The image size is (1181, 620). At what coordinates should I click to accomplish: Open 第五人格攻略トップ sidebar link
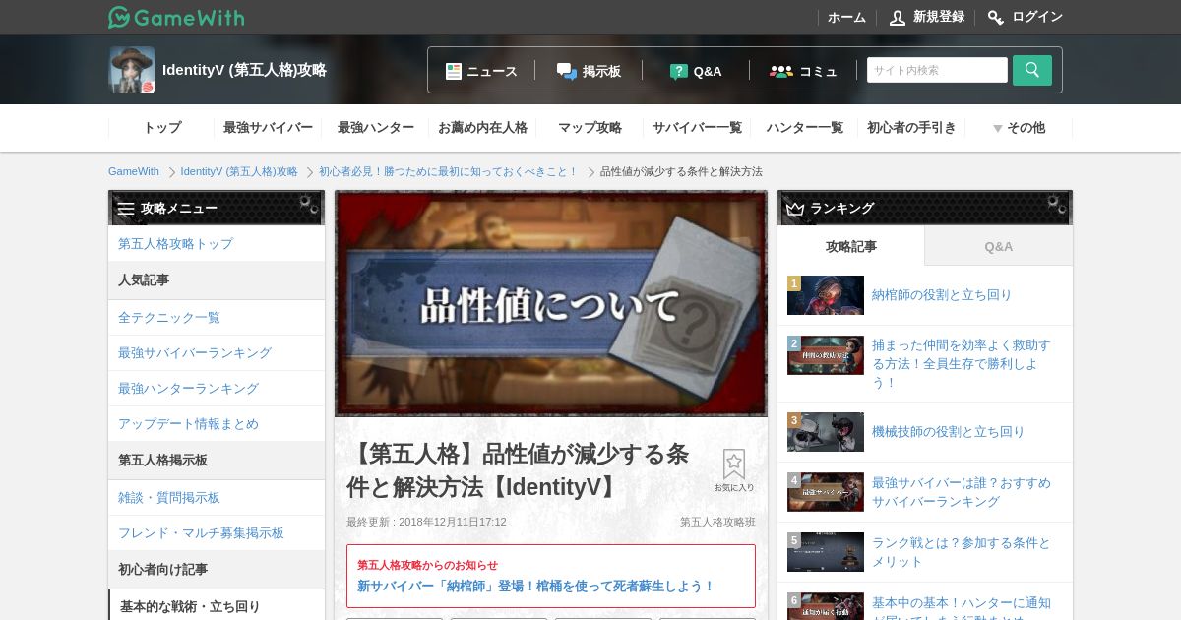175,243
